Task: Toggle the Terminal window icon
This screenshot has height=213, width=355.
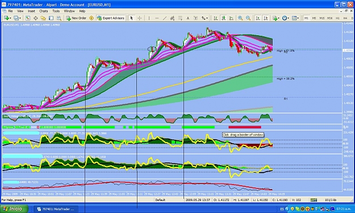Action: pyautogui.click(x=51, y=18)
